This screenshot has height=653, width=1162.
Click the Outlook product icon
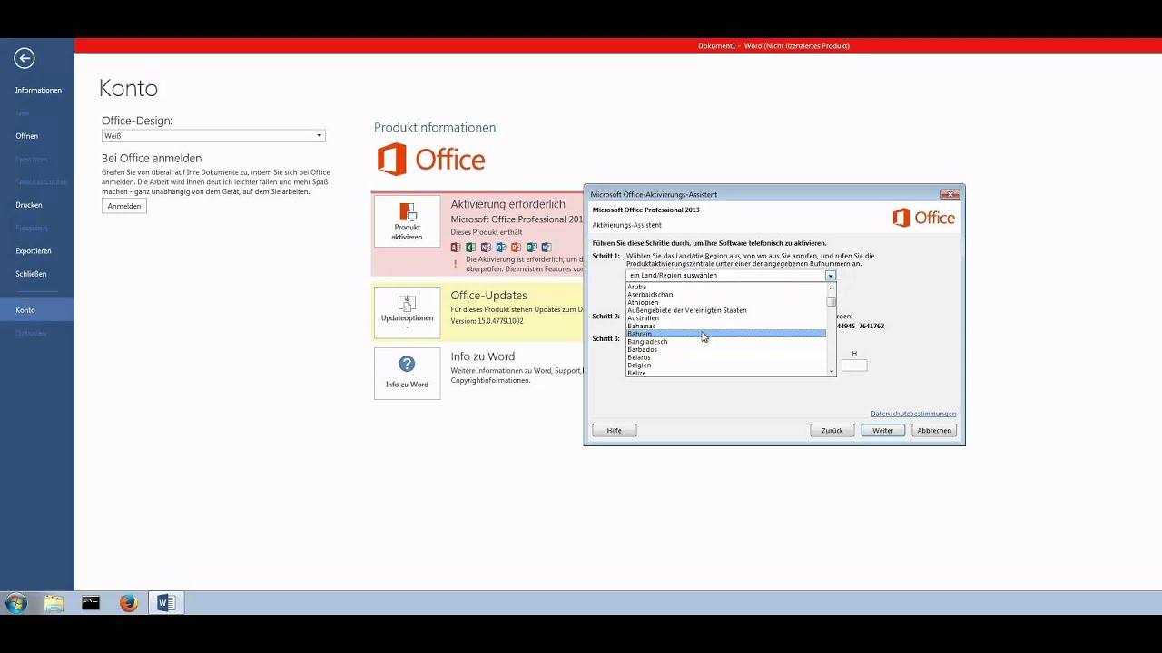[x=501, y=247]
